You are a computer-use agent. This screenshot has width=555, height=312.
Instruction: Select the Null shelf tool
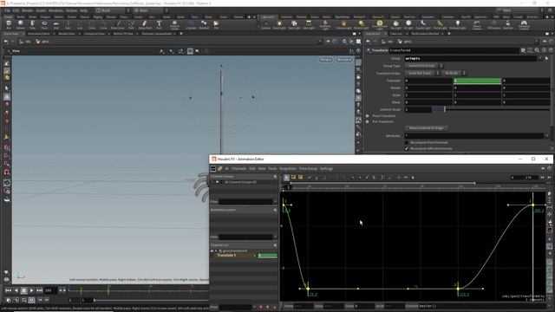pyautogui.click(x=68, y=25)
